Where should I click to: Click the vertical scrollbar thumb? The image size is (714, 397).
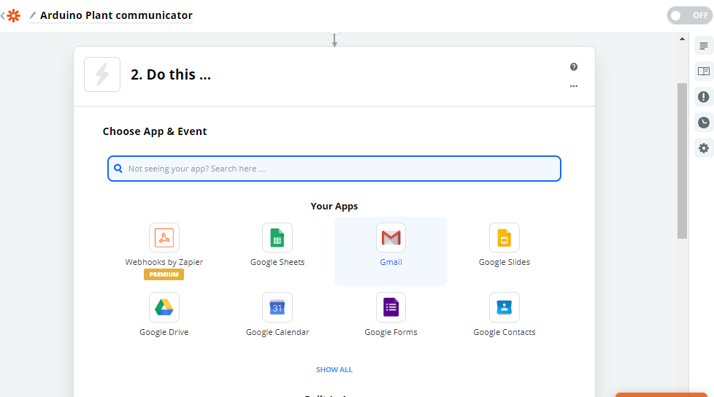point(683,161)
